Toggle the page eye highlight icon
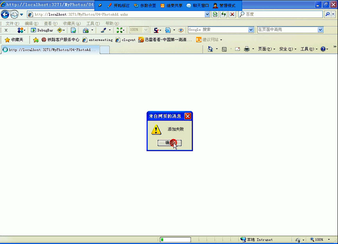338x244 pixels. [x=181, y=30]
